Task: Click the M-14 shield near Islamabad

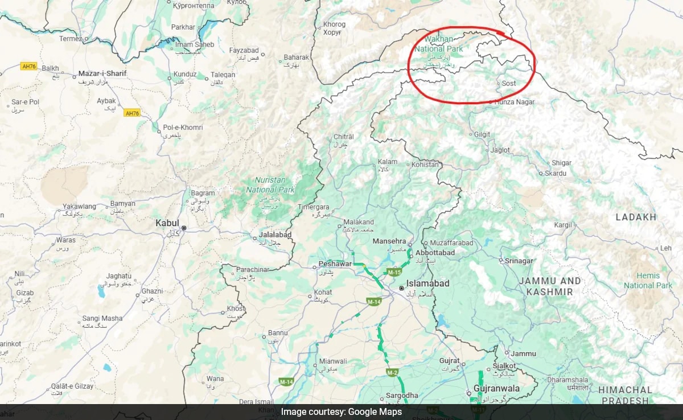Action: point(374,302)
